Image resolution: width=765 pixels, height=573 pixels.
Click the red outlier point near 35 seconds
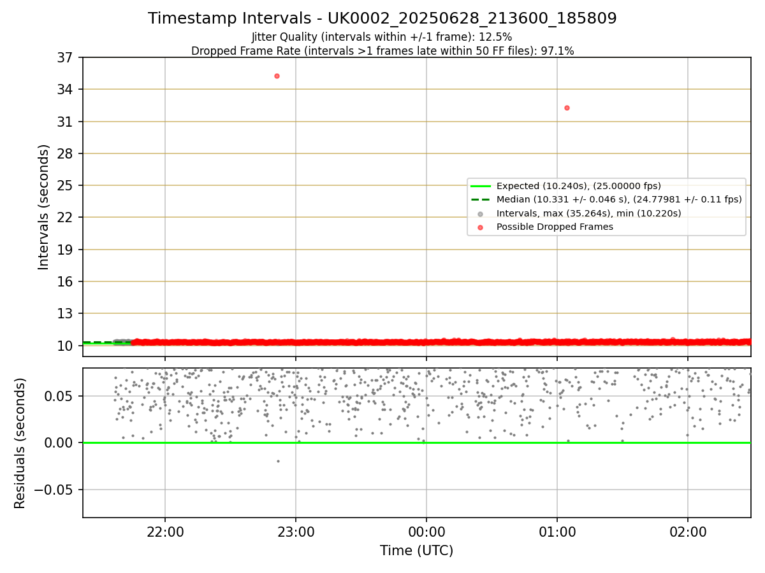coord(277,76)
